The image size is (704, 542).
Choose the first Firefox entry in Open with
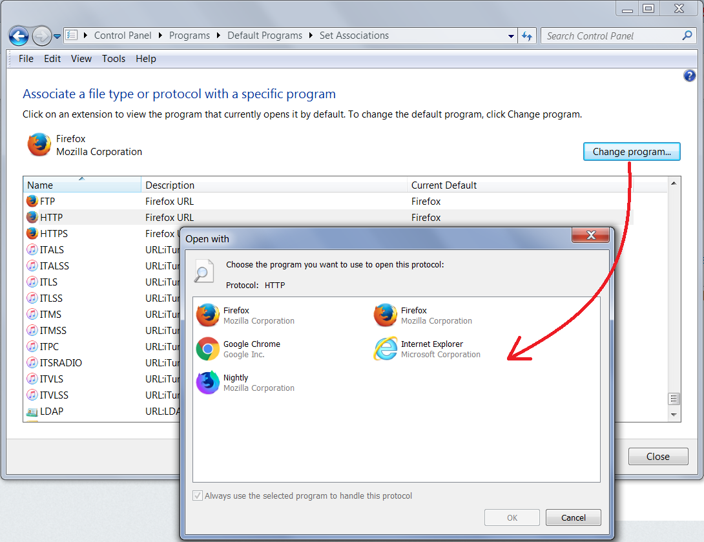(x=245, y=315)
